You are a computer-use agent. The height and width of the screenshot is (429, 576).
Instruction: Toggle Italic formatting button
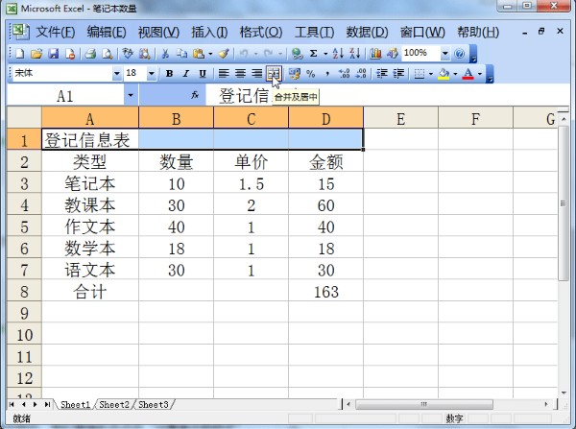pyautogui.click(x=186, y=74)
